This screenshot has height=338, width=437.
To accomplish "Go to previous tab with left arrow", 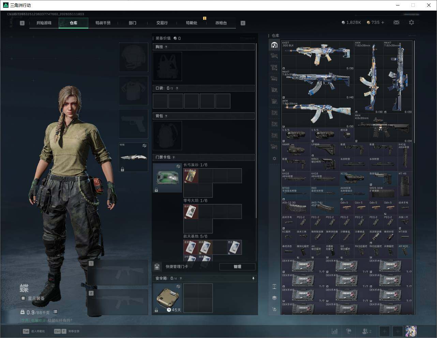I will click(22, 23).
